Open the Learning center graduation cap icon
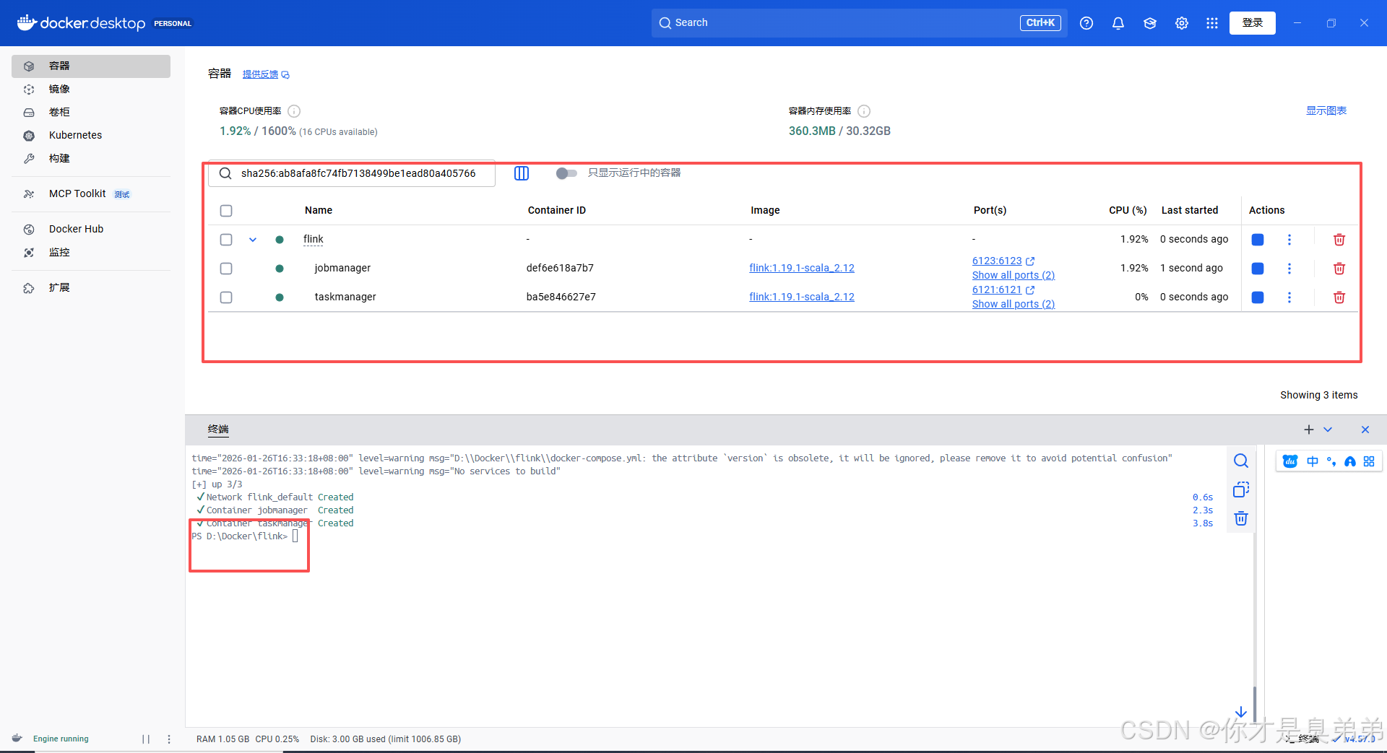 pos(1149,23)
